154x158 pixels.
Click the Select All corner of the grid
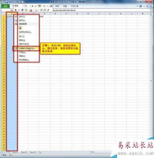coord(4,14)
